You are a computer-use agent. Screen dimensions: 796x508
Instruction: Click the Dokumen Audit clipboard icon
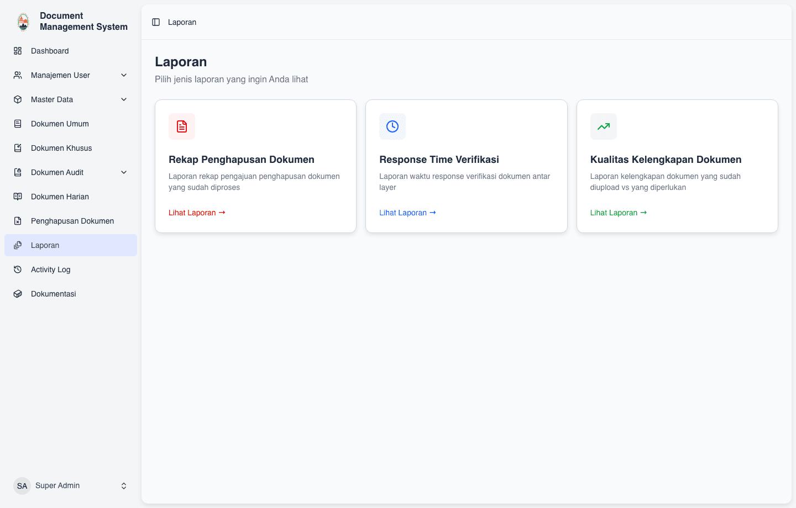click(x=18, y=172)
